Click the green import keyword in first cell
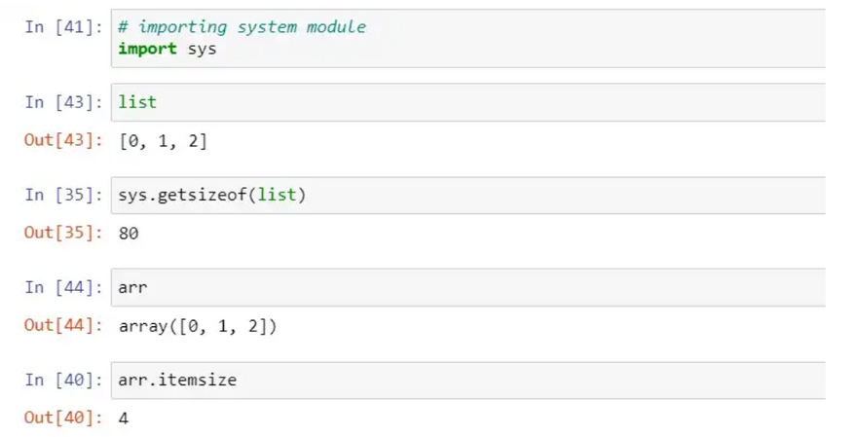 point(146,48)
